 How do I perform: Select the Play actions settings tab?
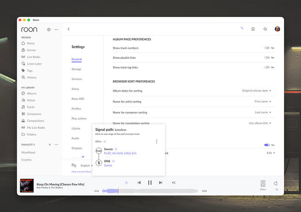coord(79,119)
